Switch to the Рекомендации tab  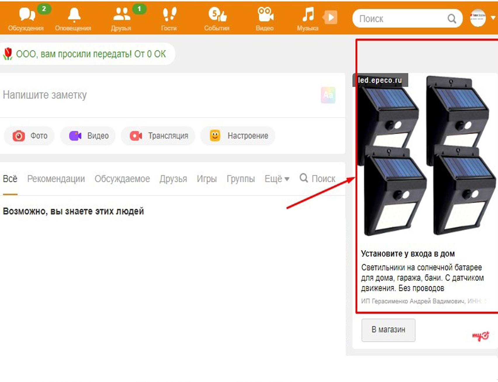coord(56,179)
